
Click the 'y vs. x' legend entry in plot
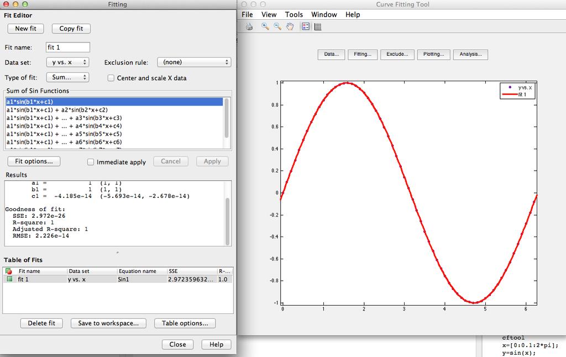click(x=520, y=87)
